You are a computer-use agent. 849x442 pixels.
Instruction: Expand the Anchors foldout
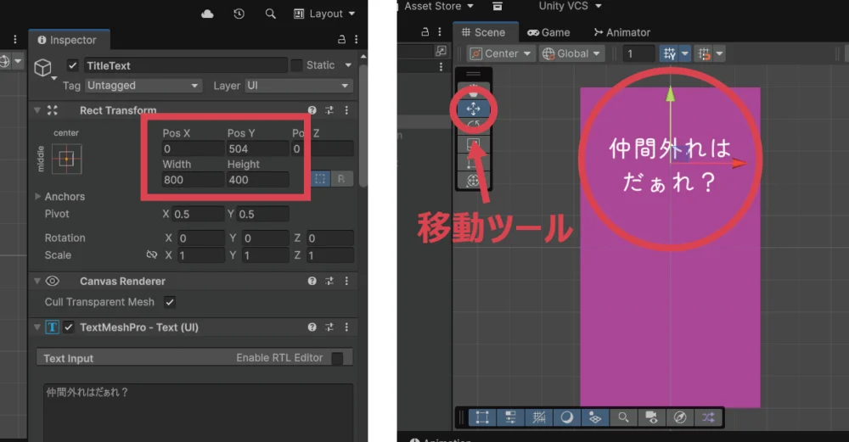(37, 197)
